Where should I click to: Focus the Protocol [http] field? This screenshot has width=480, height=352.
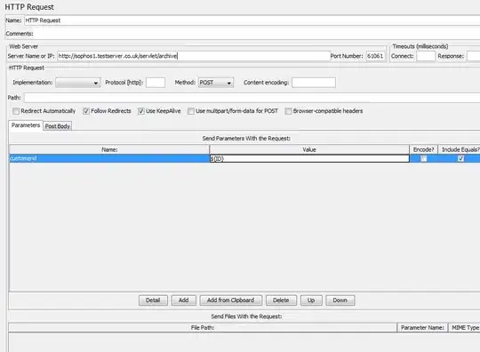click(156, 83)
